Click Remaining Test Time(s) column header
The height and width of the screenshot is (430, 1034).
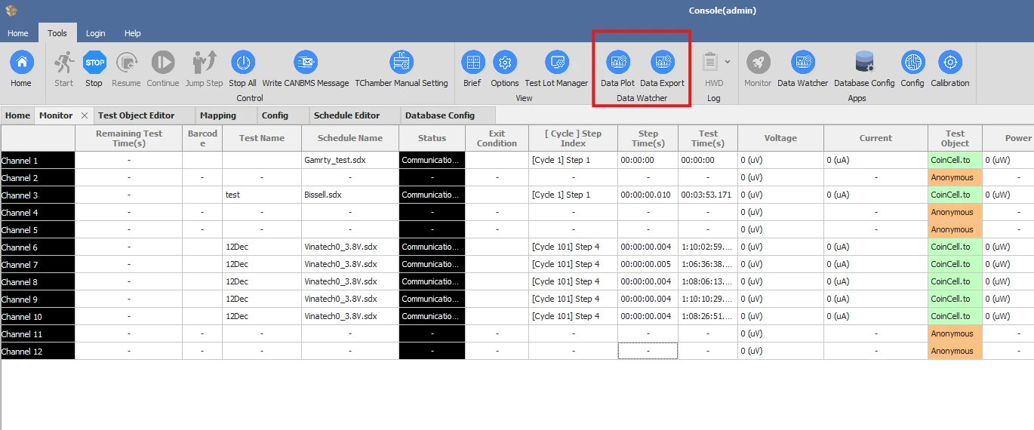[x=129, y=138]
